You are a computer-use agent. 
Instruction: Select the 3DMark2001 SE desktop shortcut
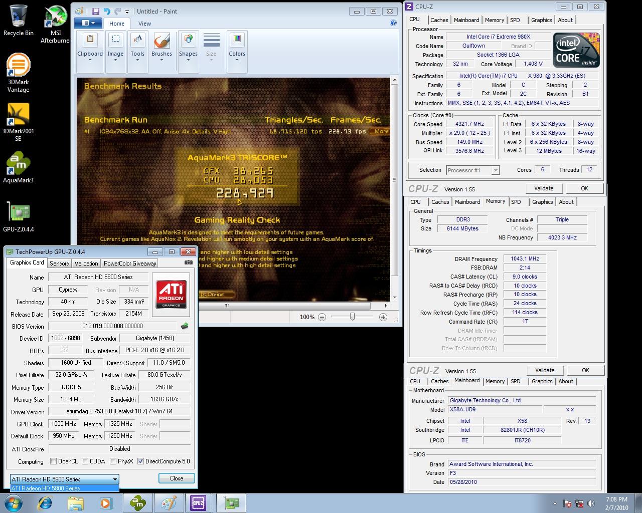[18, 122]
